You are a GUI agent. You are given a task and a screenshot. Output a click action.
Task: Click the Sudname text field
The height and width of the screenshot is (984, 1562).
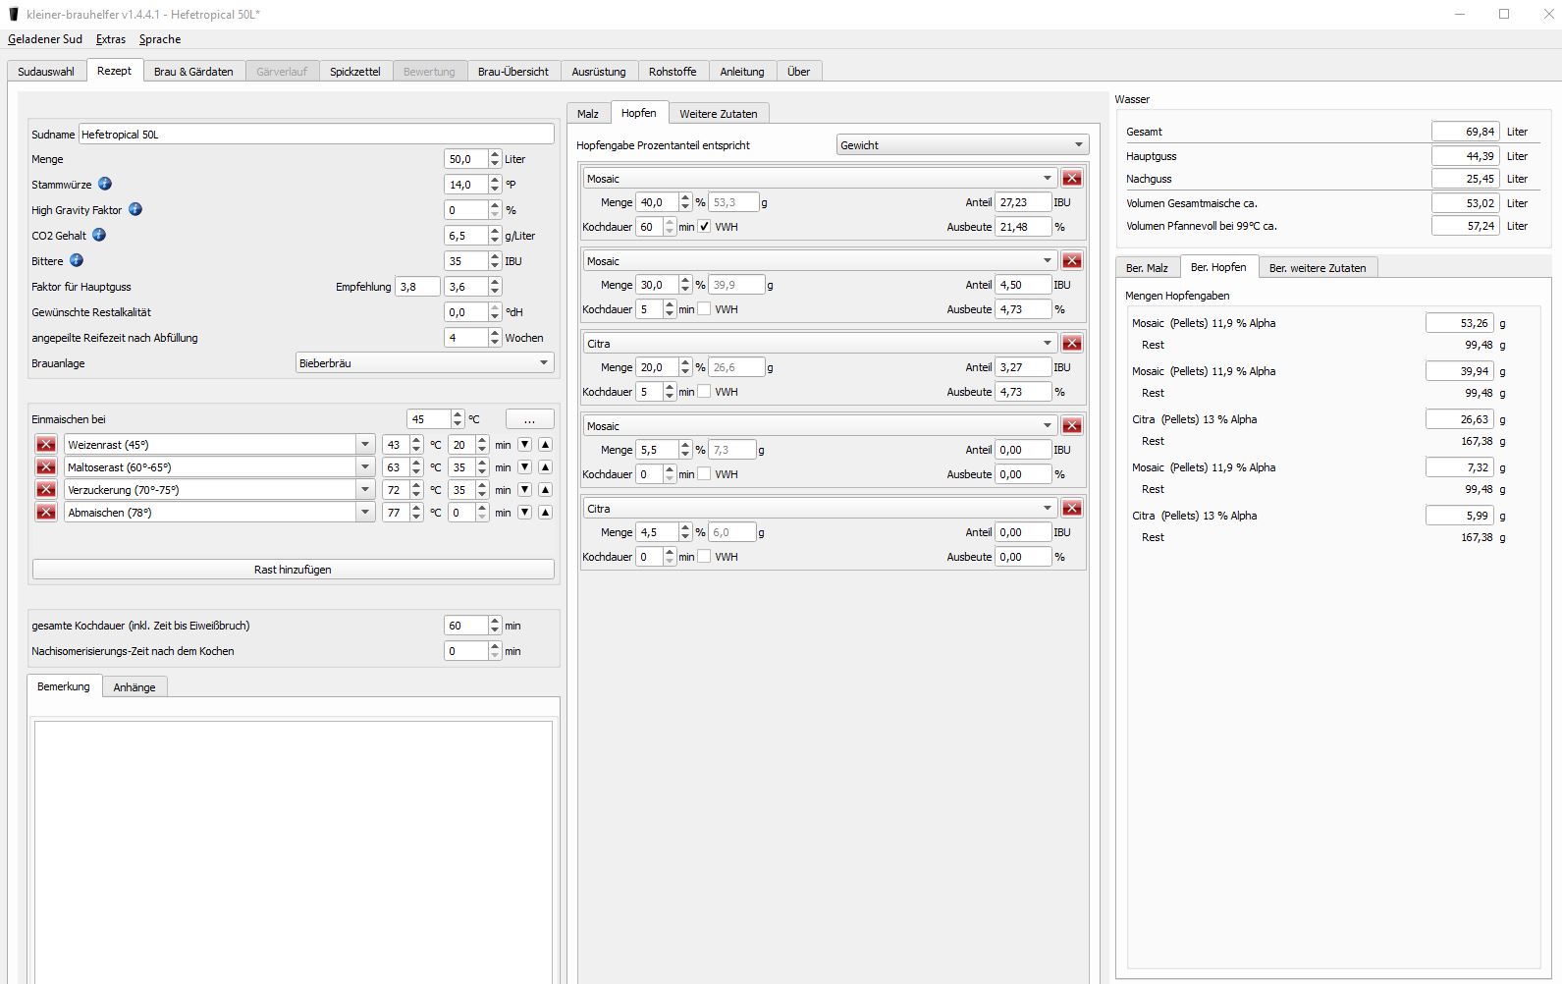pyautogui.click(x=315, y=135)
